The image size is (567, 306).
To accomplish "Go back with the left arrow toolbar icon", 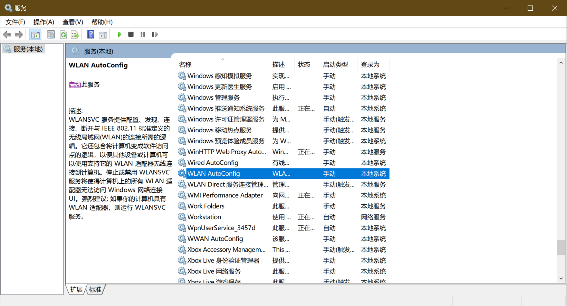I will pyautogui.click(x=7, y=34).
